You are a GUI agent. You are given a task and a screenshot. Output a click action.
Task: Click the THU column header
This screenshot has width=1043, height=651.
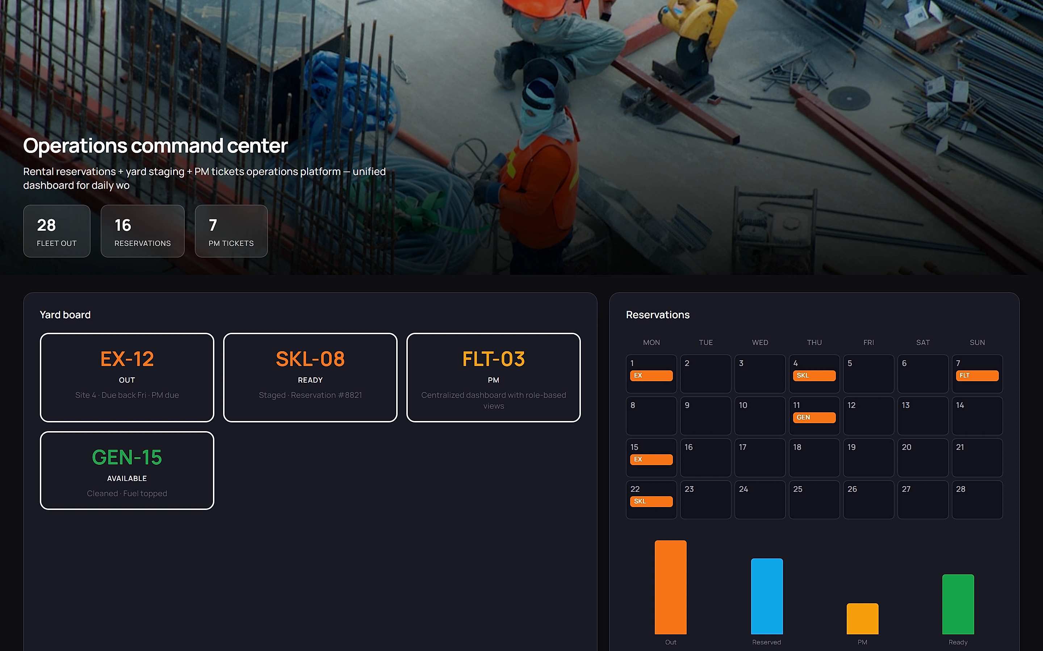[814, 342]
